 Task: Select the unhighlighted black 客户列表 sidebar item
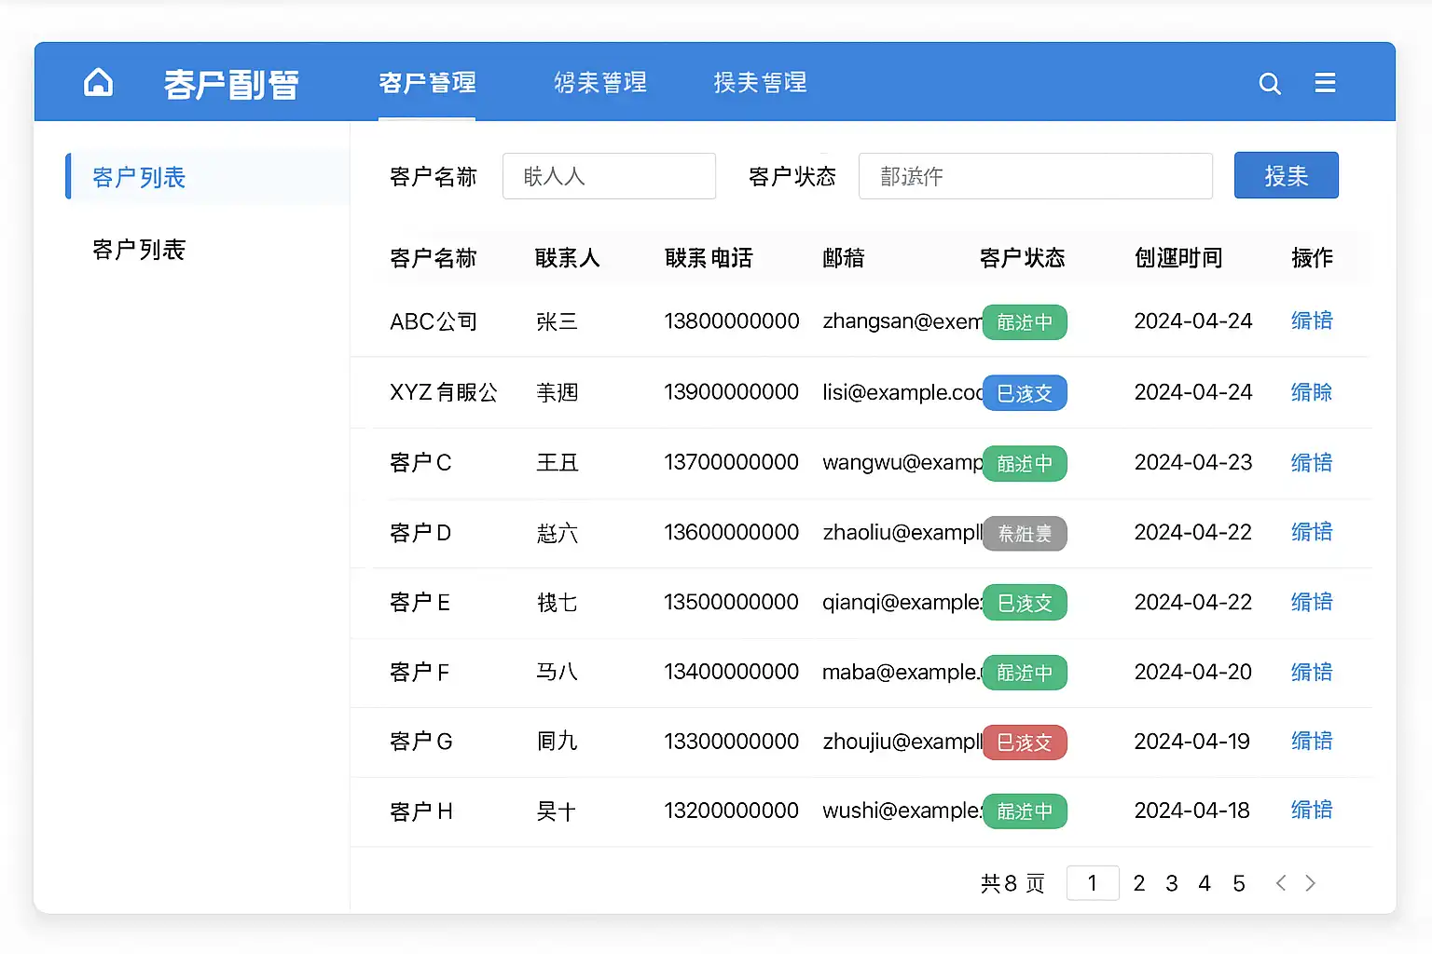coord(139,250)
